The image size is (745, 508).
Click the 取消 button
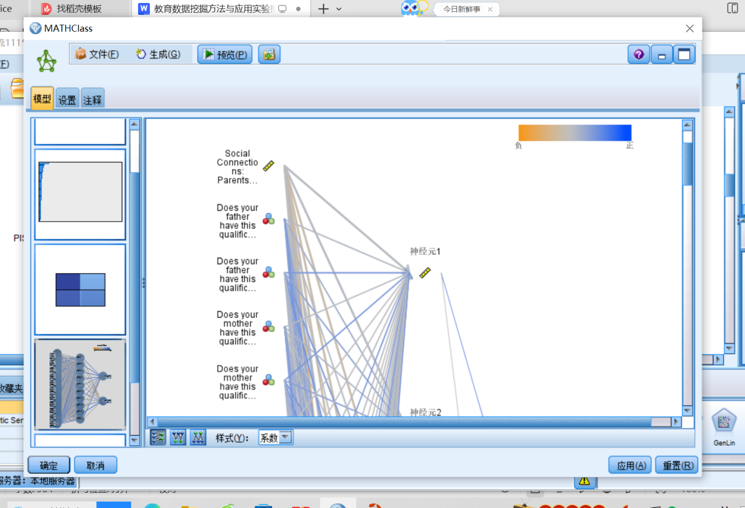(x=95, y=465)
